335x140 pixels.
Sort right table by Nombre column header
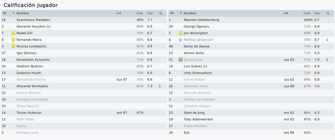tap(233, 13)
